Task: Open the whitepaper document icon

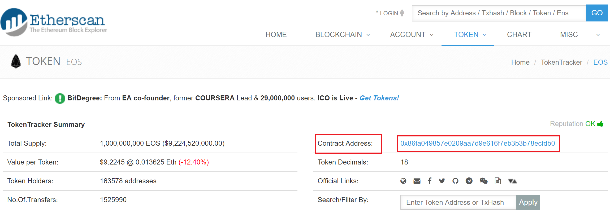Action: pyautogui.click(x=498, y=181)
